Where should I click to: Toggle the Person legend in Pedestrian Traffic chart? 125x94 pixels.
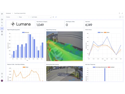click(x=25, y=67)
